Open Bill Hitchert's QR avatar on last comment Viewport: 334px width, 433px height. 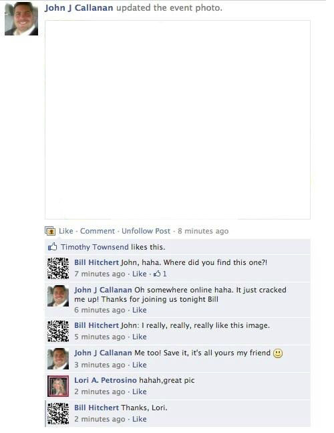point(58,414)
